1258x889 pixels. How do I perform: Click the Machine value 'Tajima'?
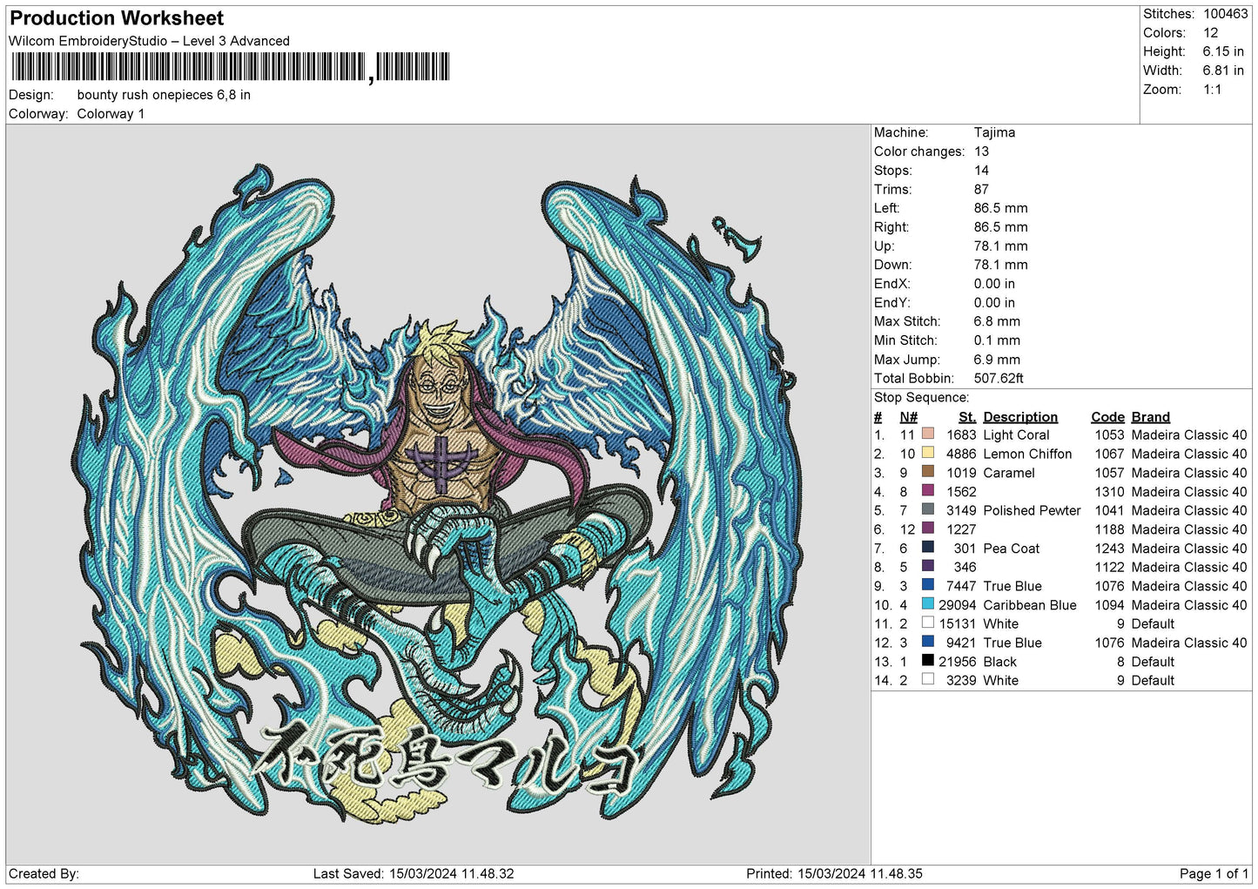(x=994, y=132)
